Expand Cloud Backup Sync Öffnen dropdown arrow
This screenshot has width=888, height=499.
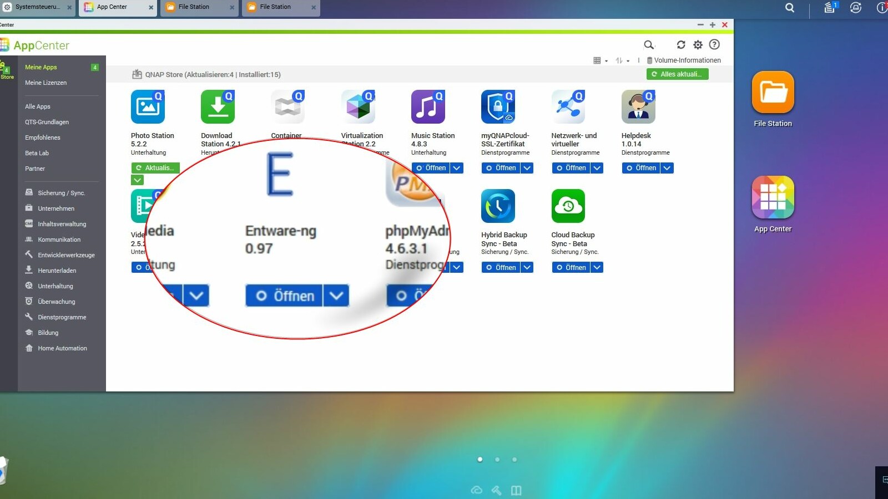tap(597, 267)
